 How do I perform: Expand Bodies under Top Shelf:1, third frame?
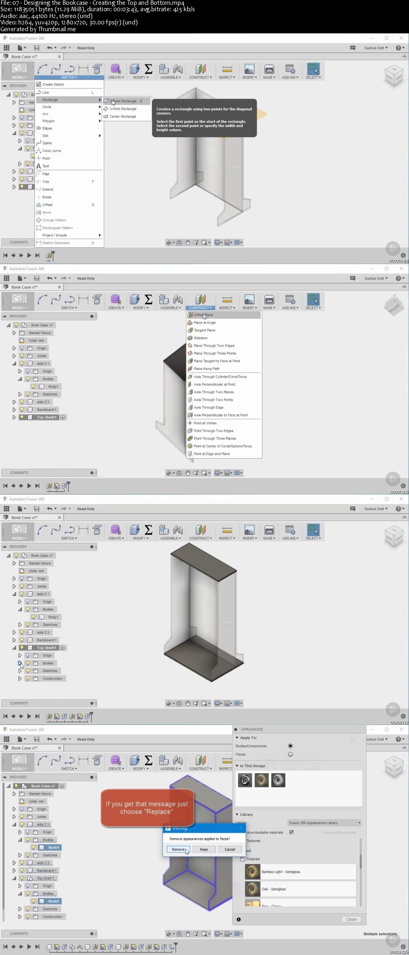click(x=20, y=663)
